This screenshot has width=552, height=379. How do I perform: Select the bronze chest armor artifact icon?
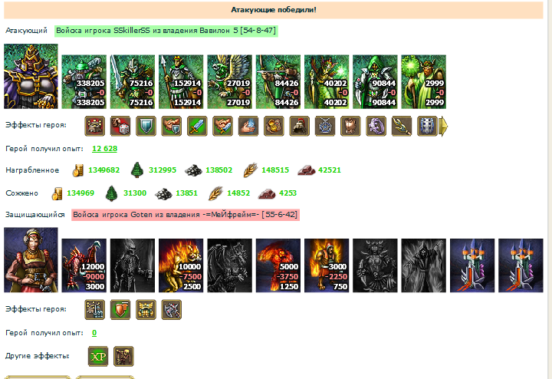[x=350, y=126]
